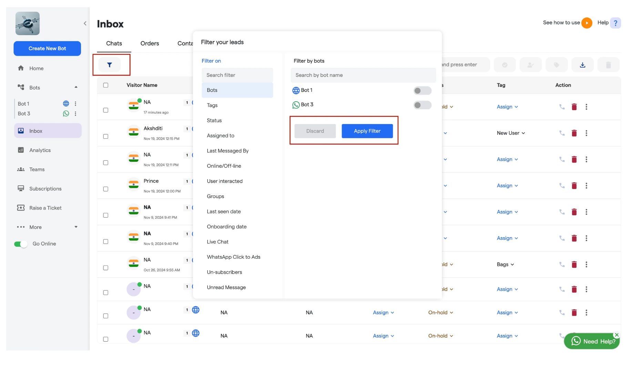Click the Discard button
This screenshot has height=372, width=643.
[x=315, y=131]
